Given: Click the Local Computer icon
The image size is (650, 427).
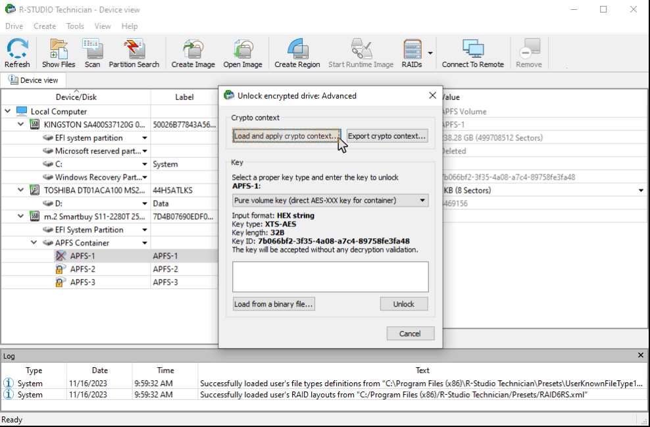Looking at the screenshot, I should coord(22,111).
